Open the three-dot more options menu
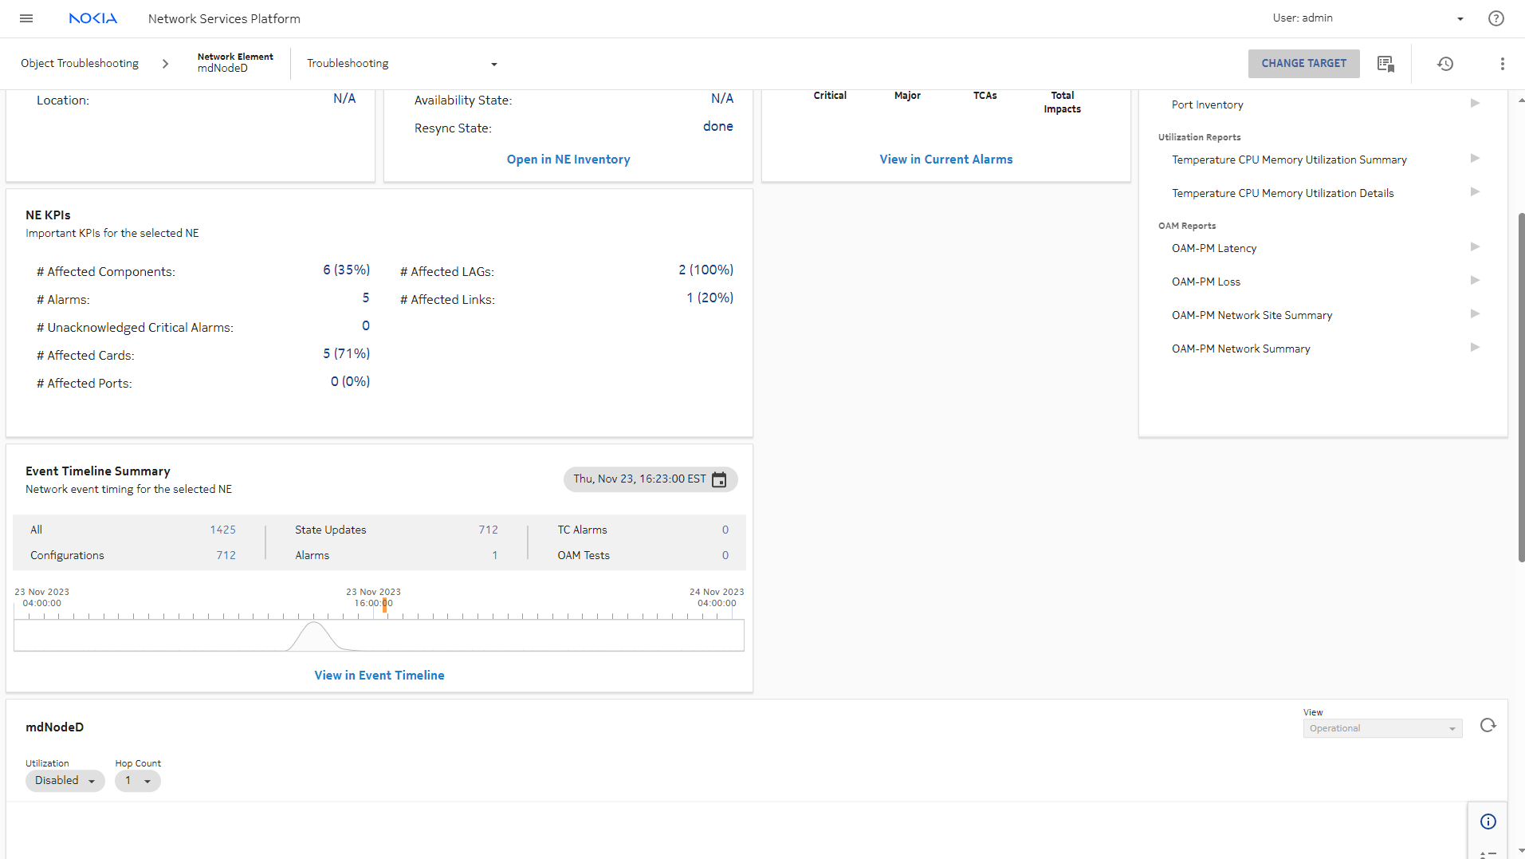The image size is (1525, 859). [x=1502, y=64]
